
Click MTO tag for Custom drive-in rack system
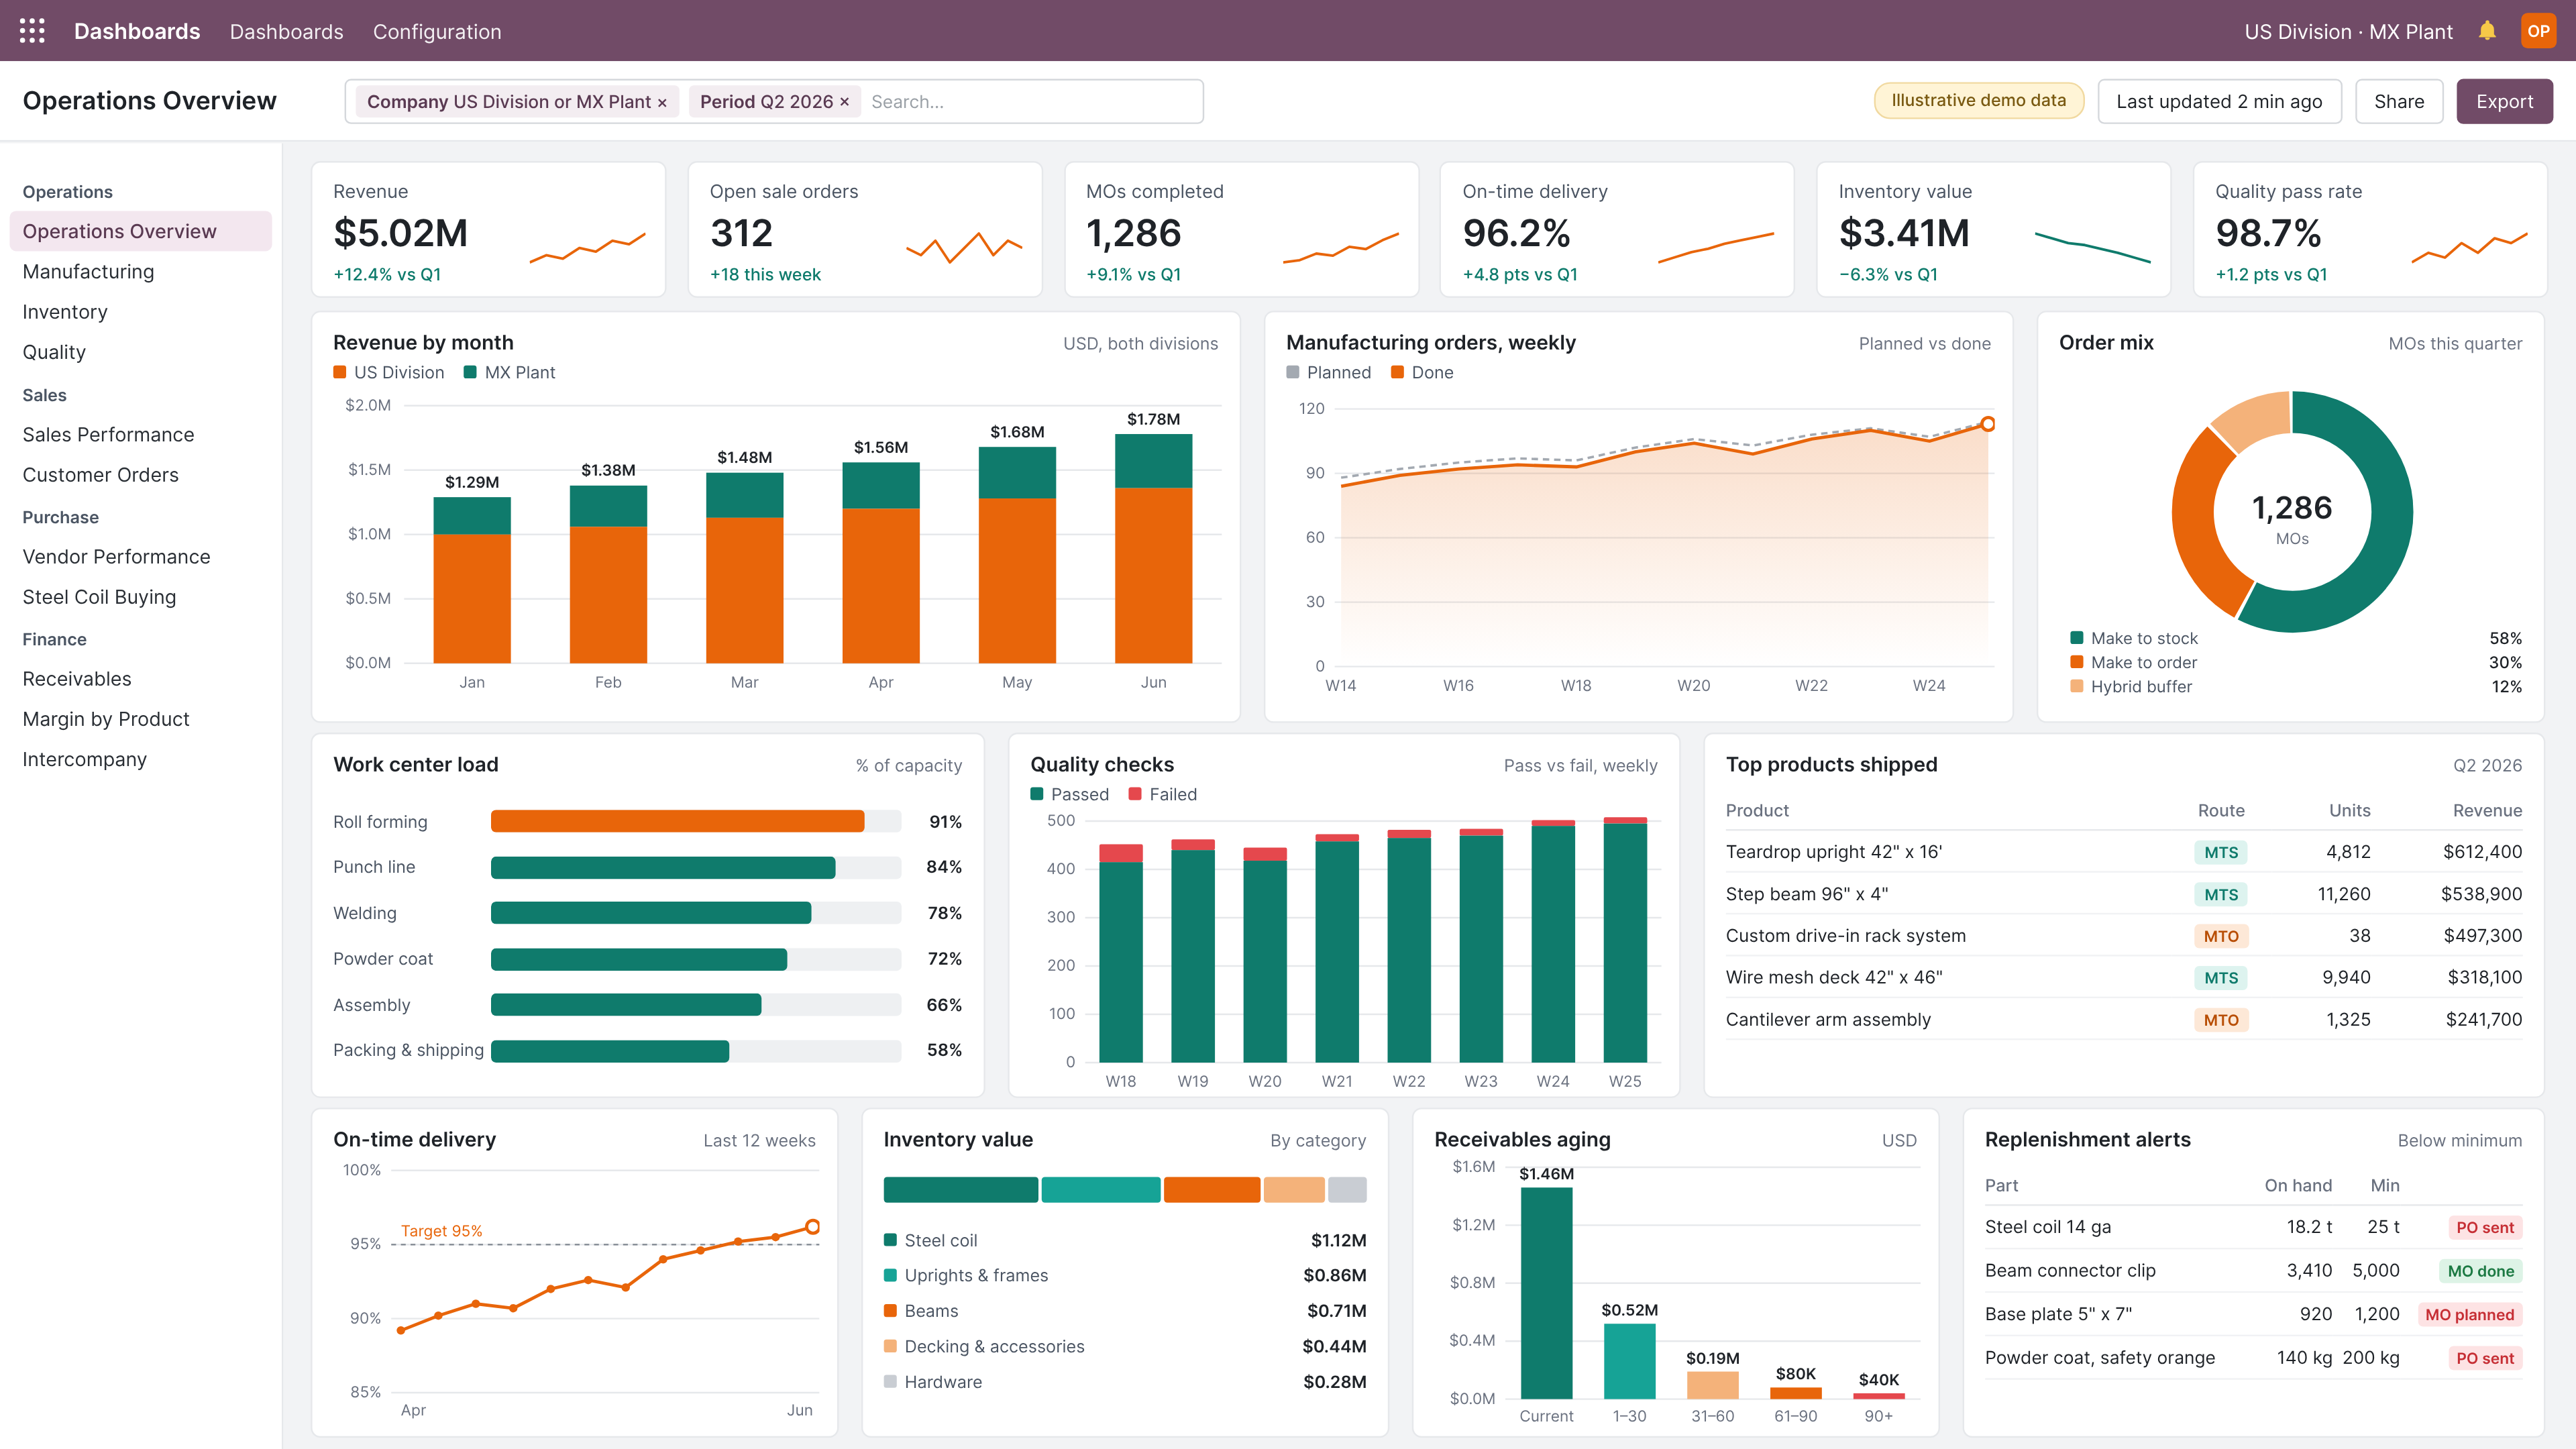point(2221,936)
